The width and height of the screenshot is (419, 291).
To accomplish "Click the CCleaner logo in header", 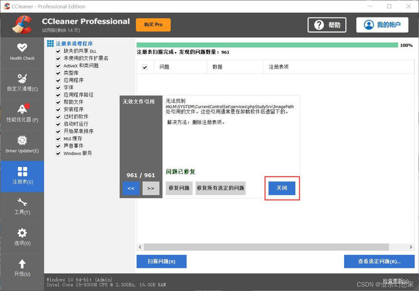I will [22, 24].
